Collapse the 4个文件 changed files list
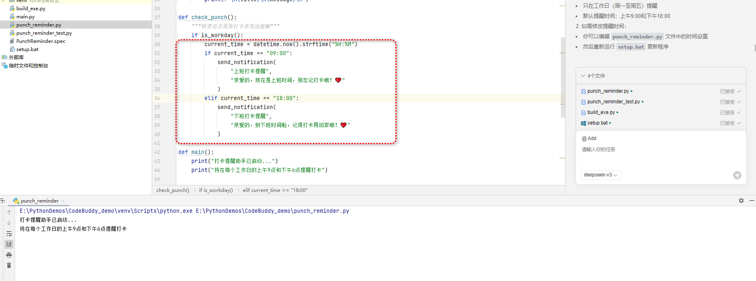This screenshot has height=281, width=756. tap(583, 76)
